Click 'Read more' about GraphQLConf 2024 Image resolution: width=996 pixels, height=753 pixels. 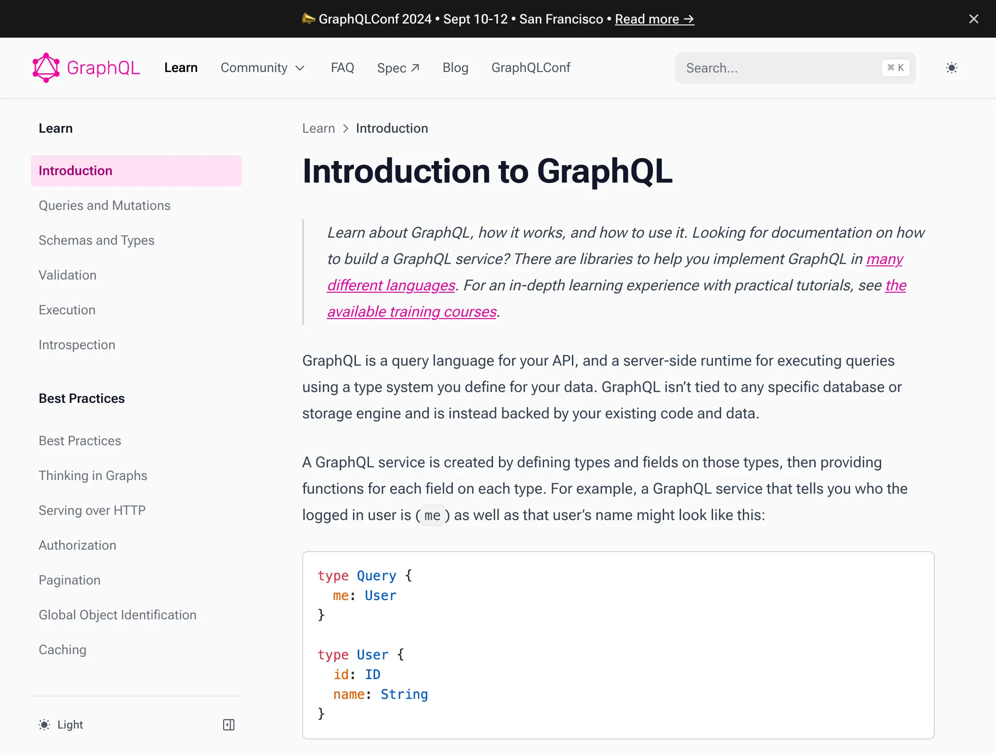(654, 19)
